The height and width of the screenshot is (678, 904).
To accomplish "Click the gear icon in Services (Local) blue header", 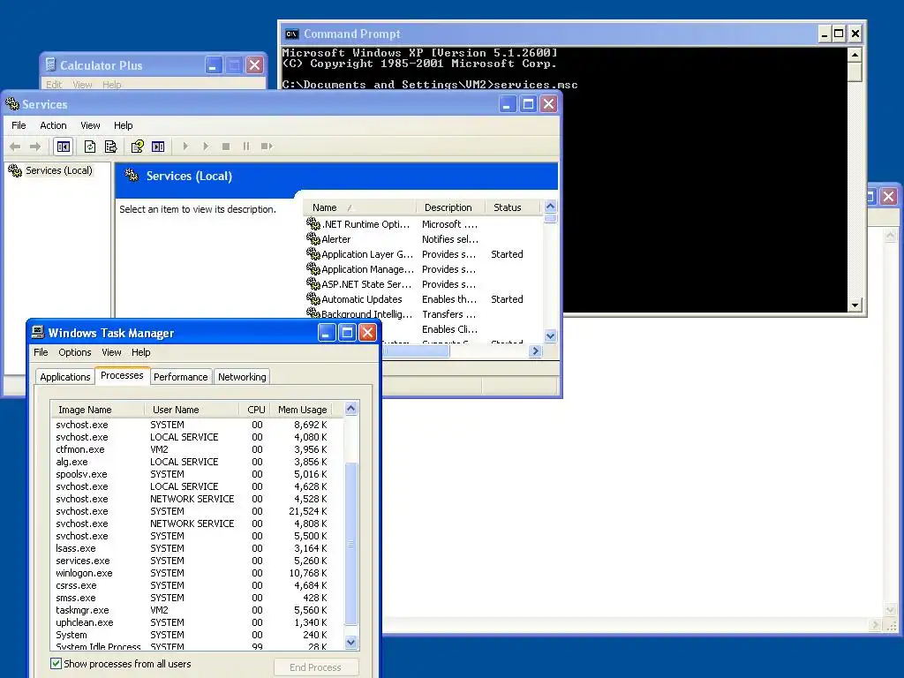I will tap(132, 176).
